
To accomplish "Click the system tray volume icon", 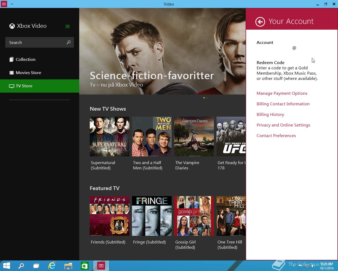I will [313, 266].
